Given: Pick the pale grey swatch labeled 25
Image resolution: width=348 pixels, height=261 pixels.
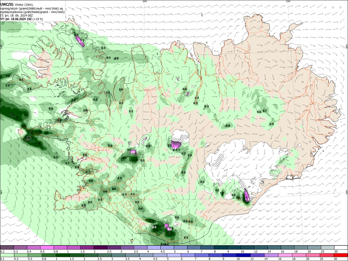Looking at the screenshot, I should click(x=328, y=247).
